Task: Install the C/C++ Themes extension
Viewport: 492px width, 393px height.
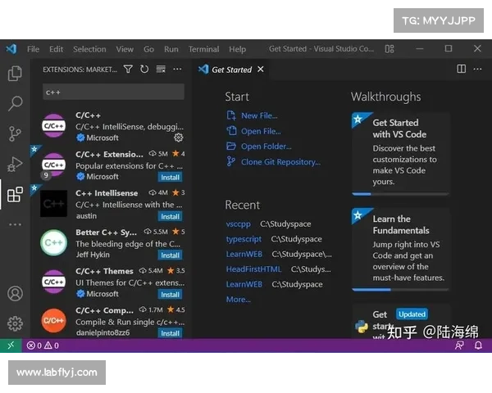Action: click(170, 295)
